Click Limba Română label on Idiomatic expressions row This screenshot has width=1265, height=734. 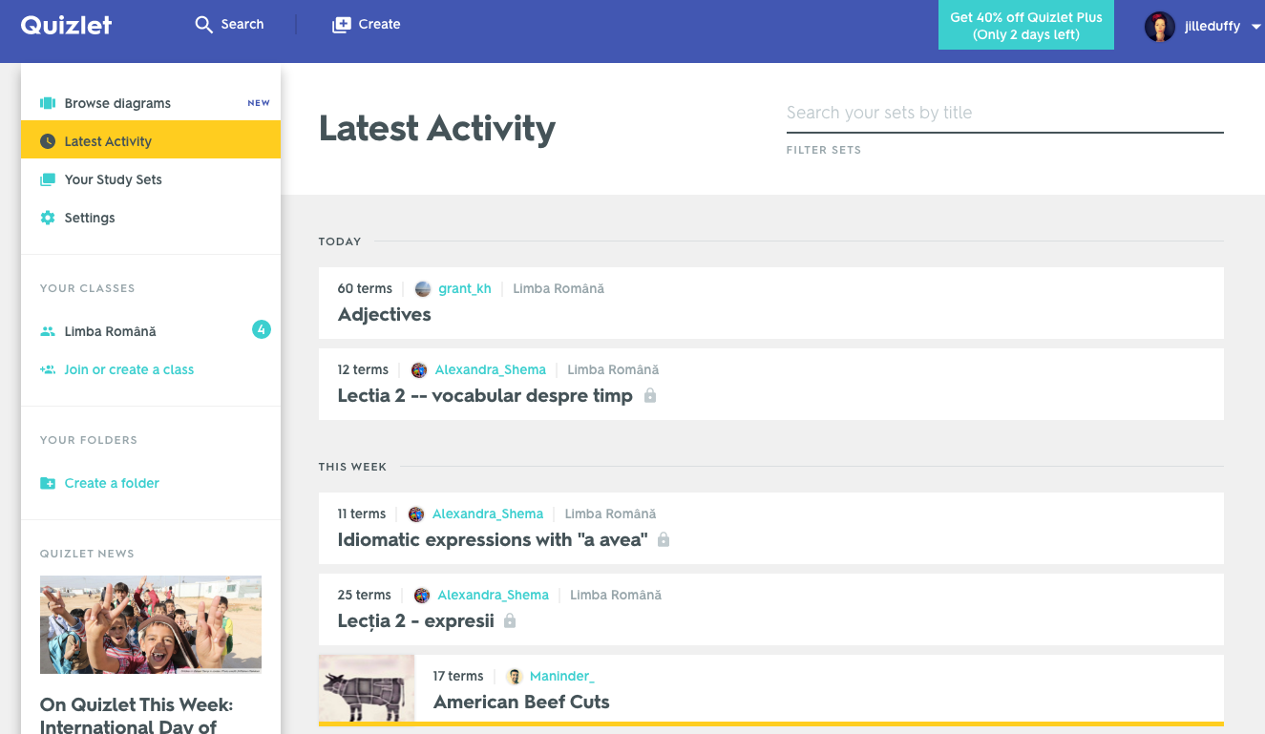click(610, 514)
